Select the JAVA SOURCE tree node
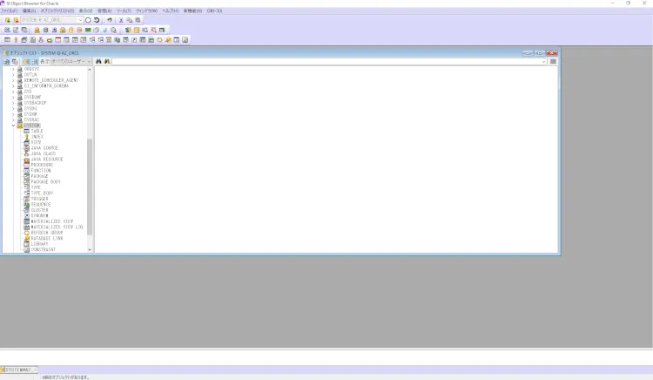 tap(44, 148)
